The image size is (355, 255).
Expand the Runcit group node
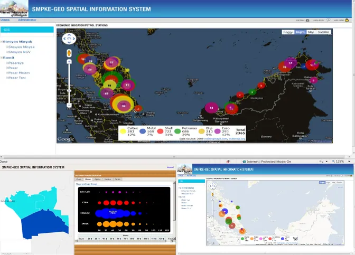[x=2, y=58]
